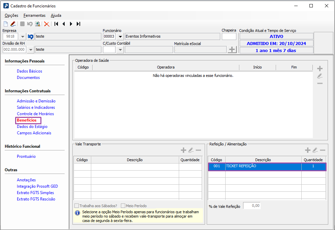Click the gray save icon in toolbar
The width and height of the screenshot is (335, 230).
23,24
